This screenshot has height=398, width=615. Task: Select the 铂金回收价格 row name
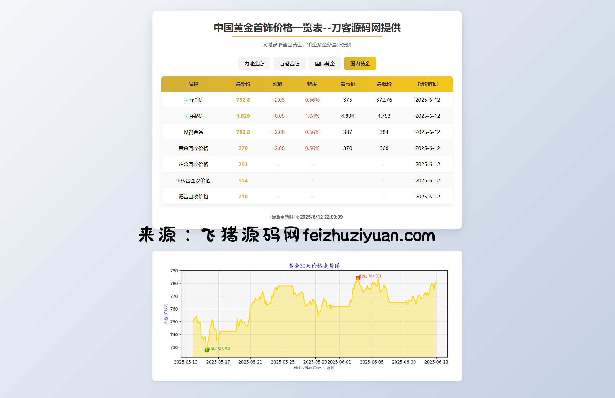(193, 164)
